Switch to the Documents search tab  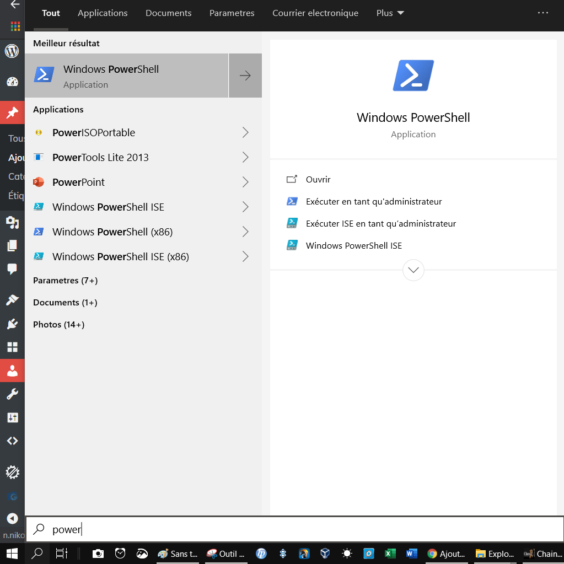(x=168, y=13)
